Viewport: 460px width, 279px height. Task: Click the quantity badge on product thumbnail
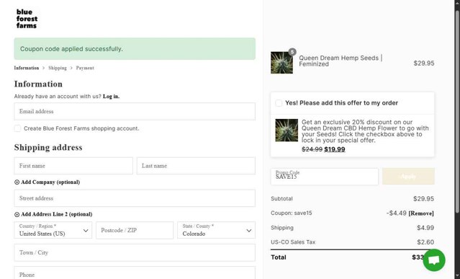click(292, 52)
